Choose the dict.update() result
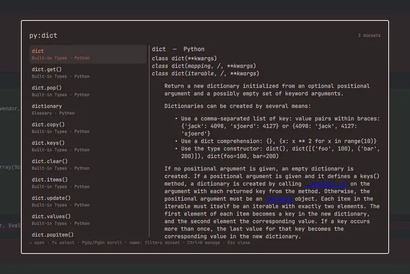This screenshot has height=274, width=410. (x=88, y=201)
